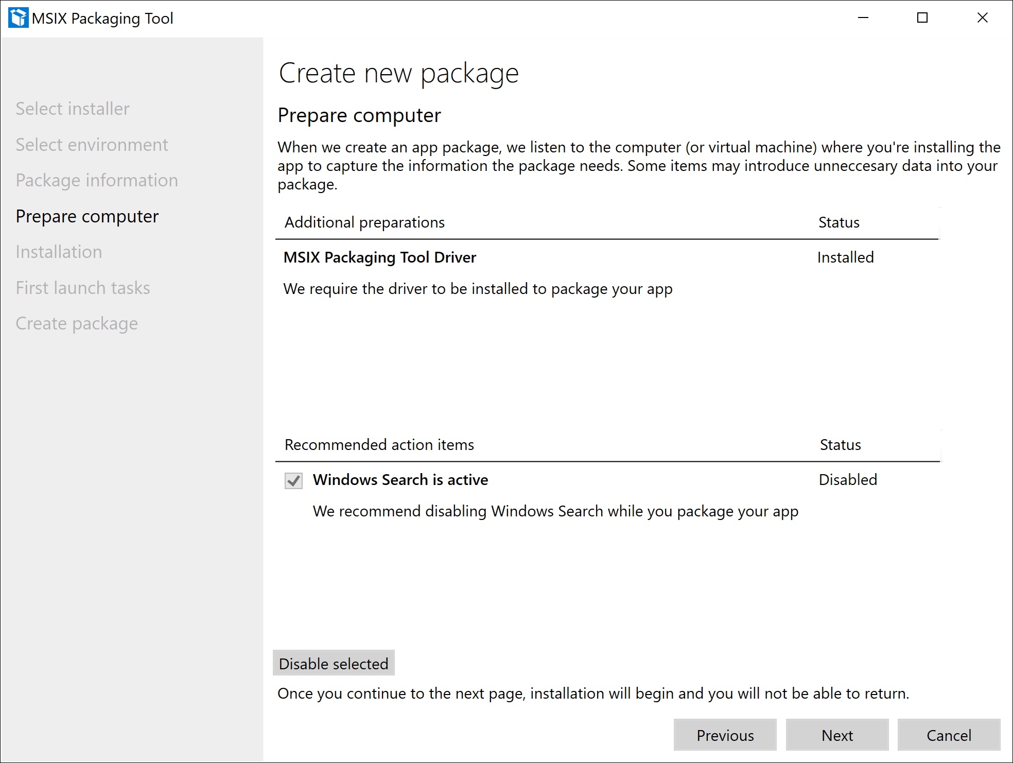
Task: Jump to the Installation step
Action: (59, 252)
